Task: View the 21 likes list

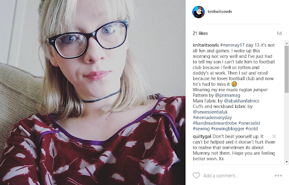Action: pyautogui.click(x=200, y=33)
